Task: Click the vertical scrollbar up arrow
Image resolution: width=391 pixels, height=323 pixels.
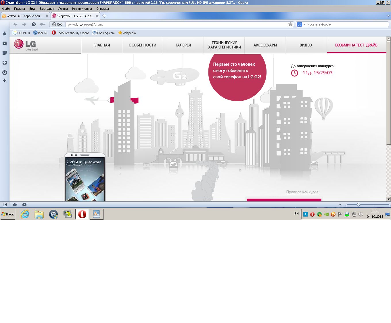Action: (x=389, y=39)
